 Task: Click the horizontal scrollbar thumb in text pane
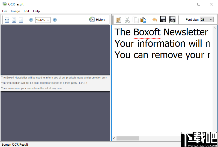point(128,138)
